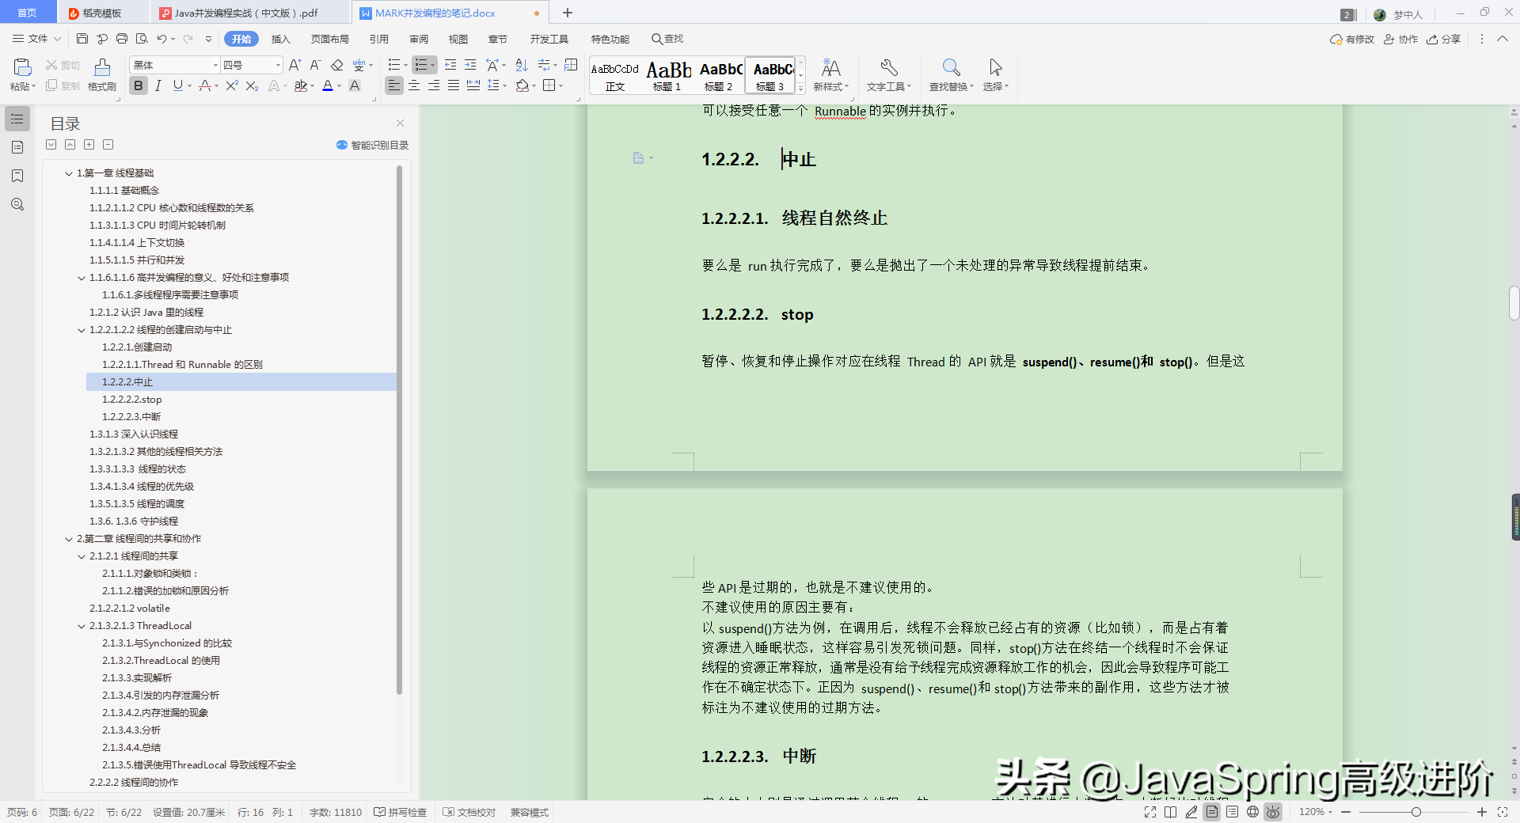Open the New Style icon
The height and width of the screenshot is (823, 1520).
coord(830,68)
